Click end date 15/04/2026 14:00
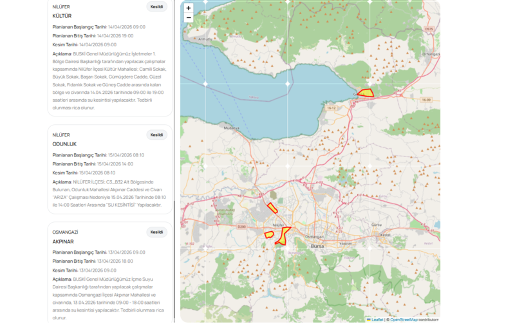Image resolution: width=515 pixels, height=329 pixels. [x=115, y=164]
